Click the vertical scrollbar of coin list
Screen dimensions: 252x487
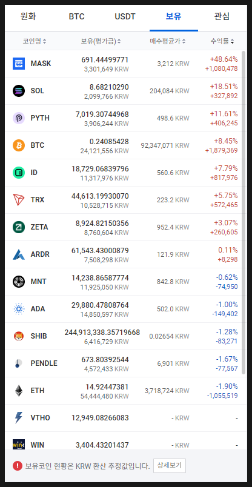tap(244, 213)
